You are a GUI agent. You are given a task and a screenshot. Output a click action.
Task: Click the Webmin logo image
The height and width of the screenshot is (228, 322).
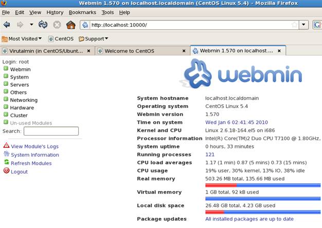coord(242,74)
